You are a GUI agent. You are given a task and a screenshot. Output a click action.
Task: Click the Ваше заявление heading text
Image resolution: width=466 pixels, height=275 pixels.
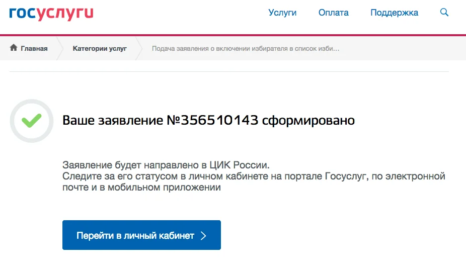point(114,121)
